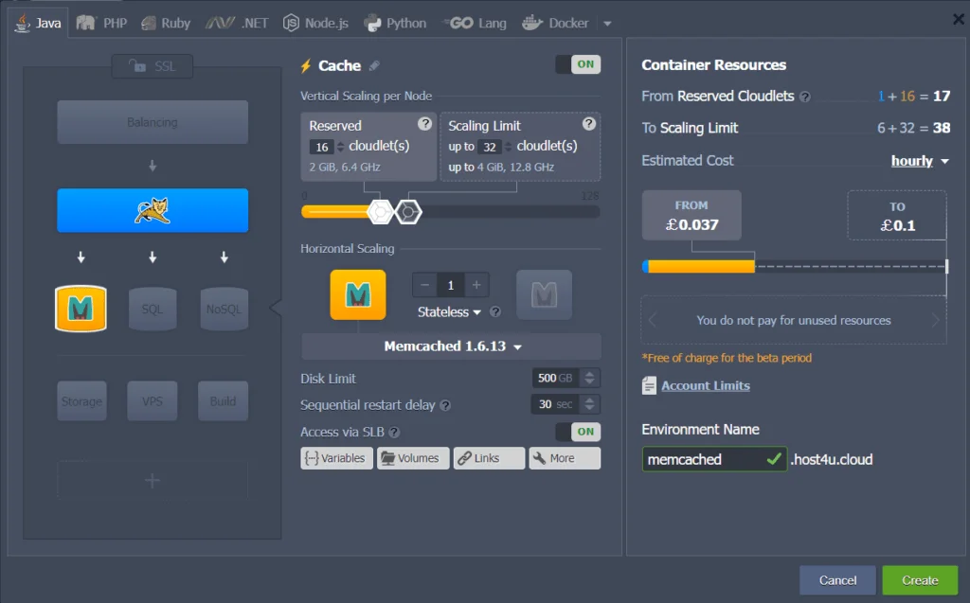Screen dimensions: 970x603
Task: Open the Variables settings
Action: tap(336, 458)
